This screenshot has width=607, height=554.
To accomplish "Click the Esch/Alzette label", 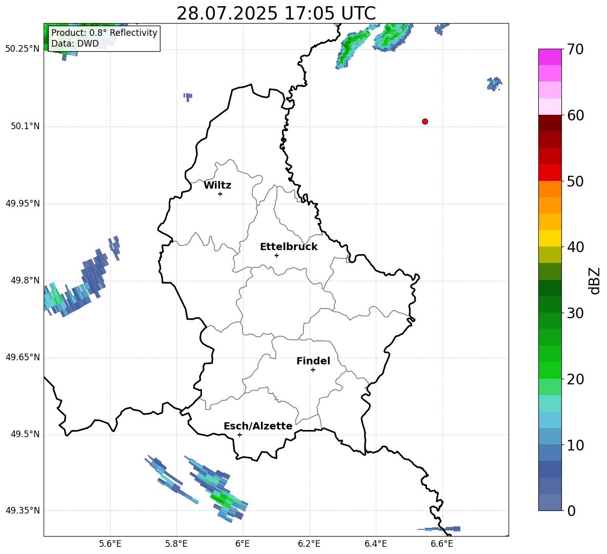I will point(258,426).
